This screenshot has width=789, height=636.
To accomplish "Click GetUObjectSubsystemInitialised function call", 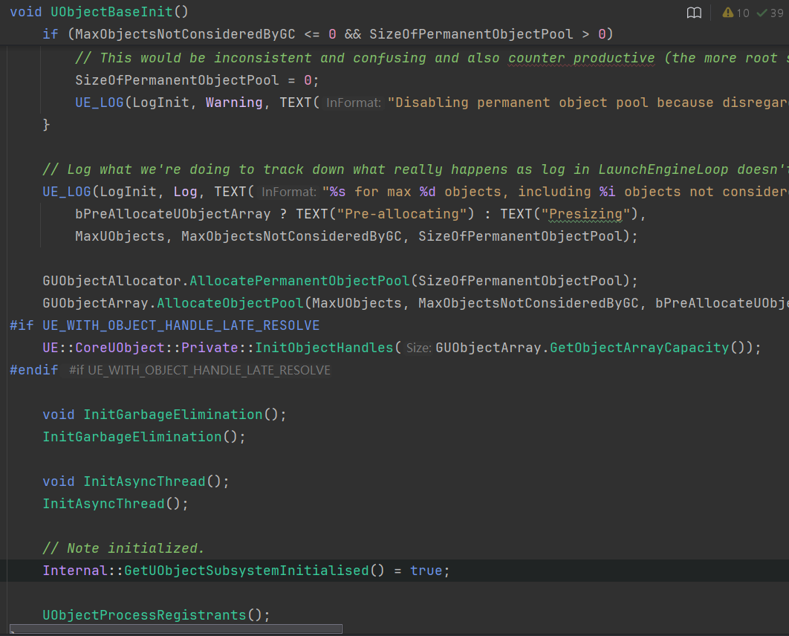I will 247,571.
